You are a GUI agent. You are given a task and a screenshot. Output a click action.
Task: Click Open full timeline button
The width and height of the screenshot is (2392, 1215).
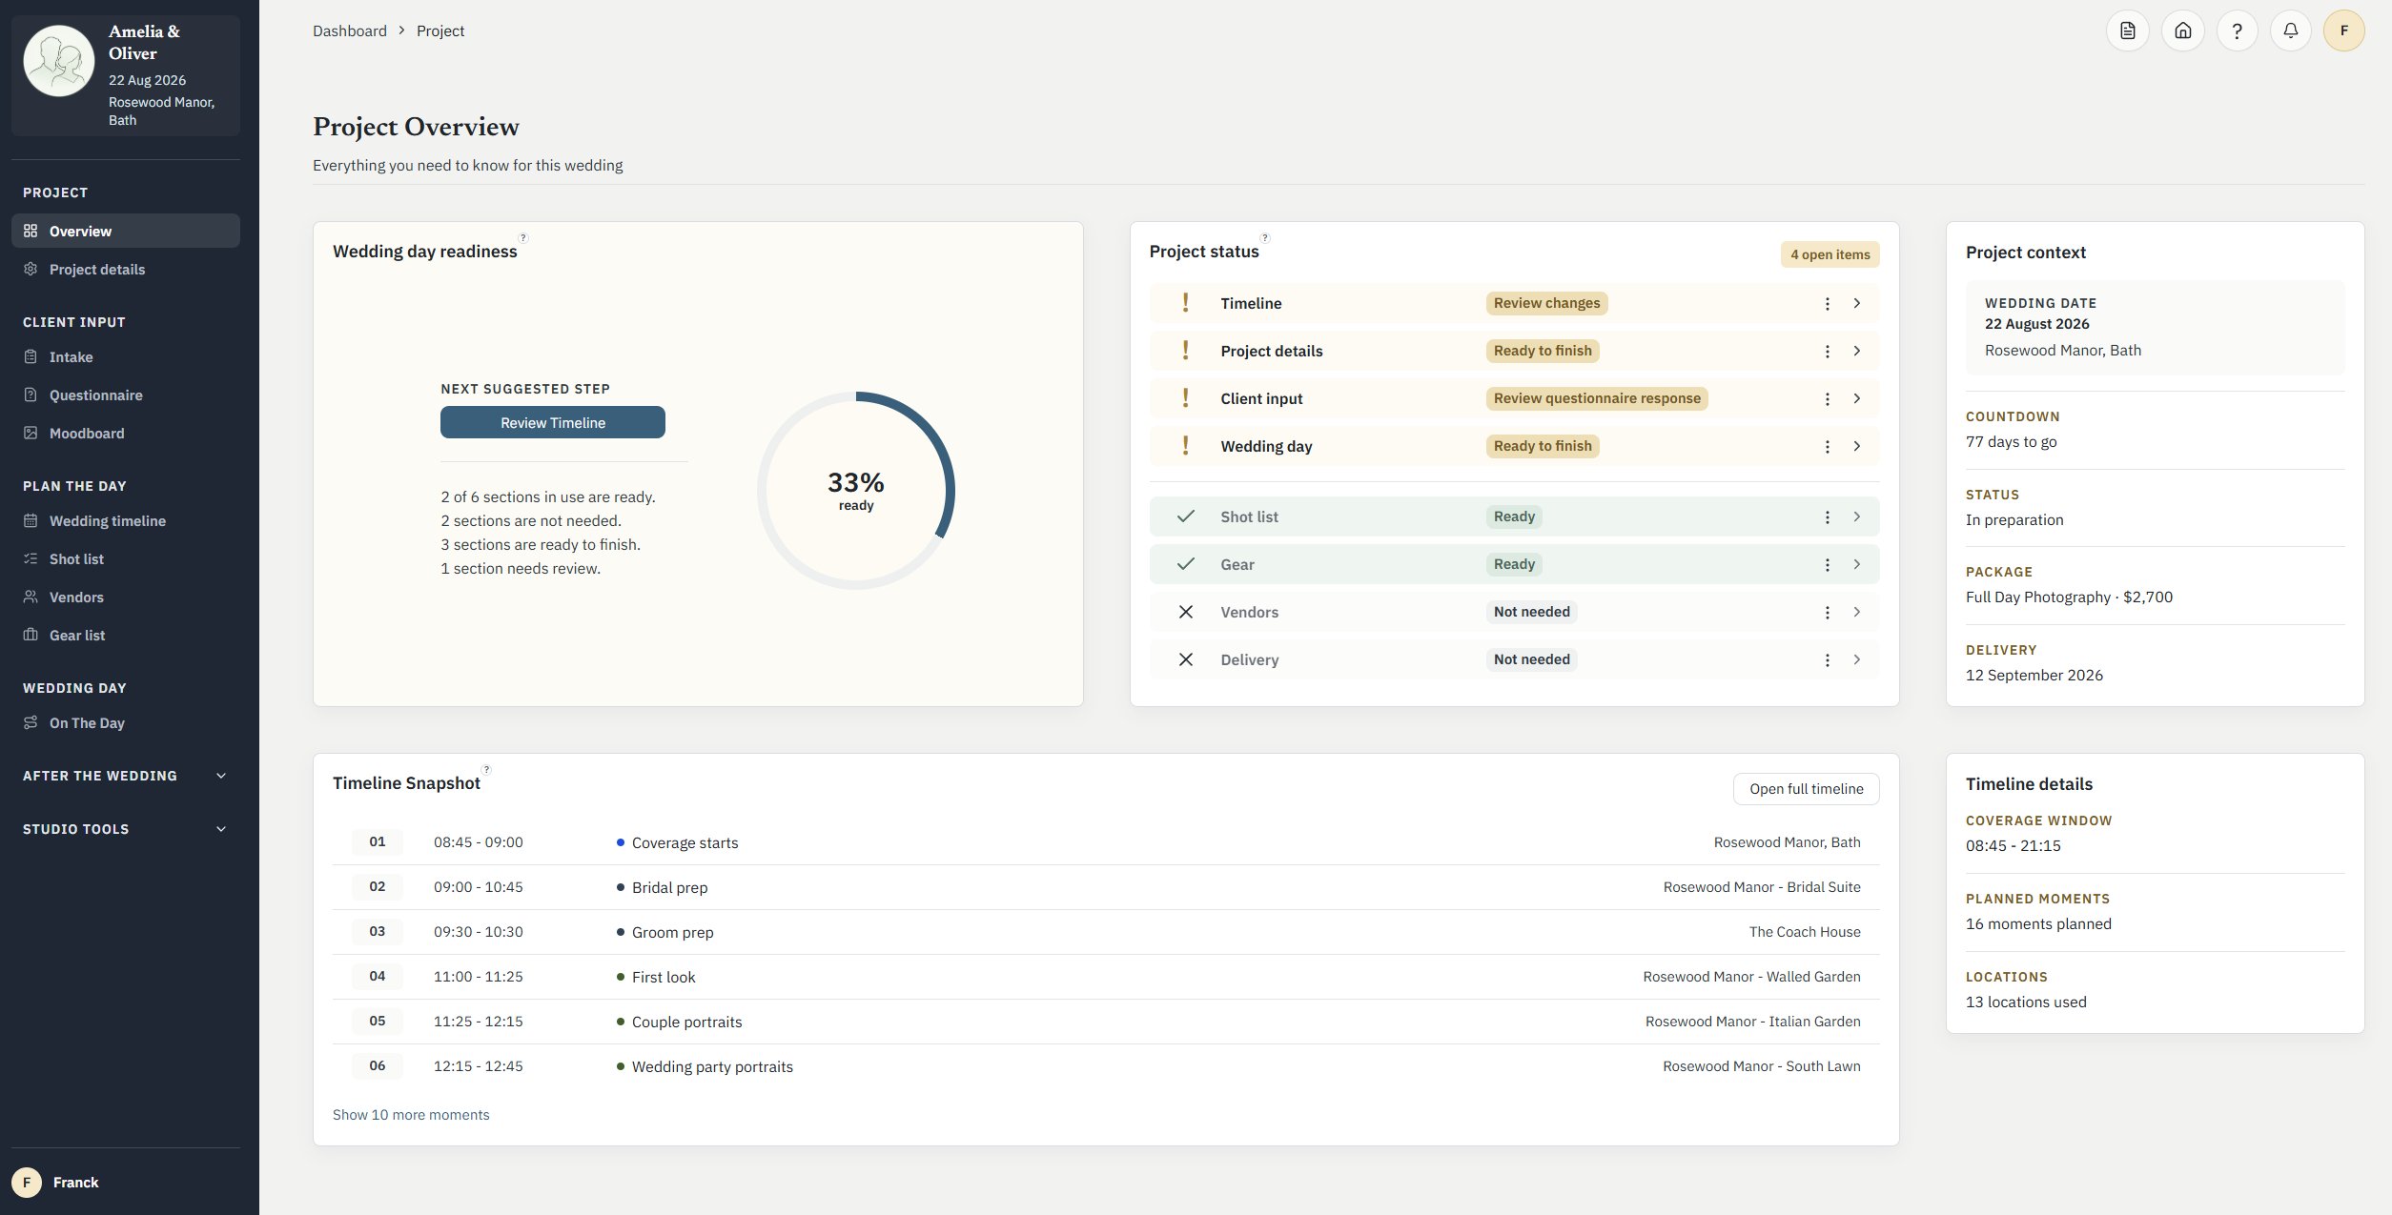point(1806,788)
